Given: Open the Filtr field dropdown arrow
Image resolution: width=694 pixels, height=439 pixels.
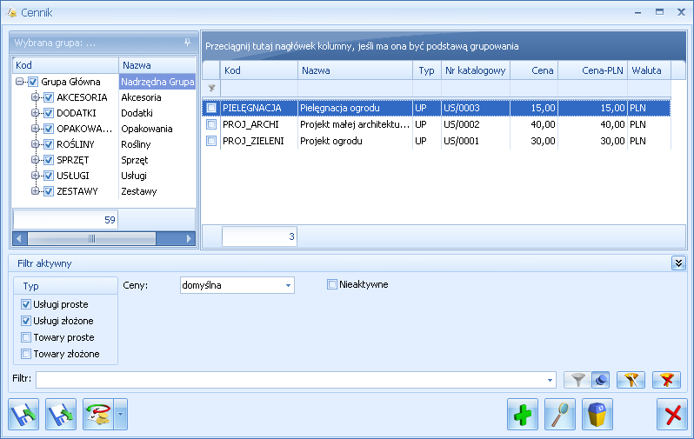Looking at the screenshot, I should [x=550, y=380].
